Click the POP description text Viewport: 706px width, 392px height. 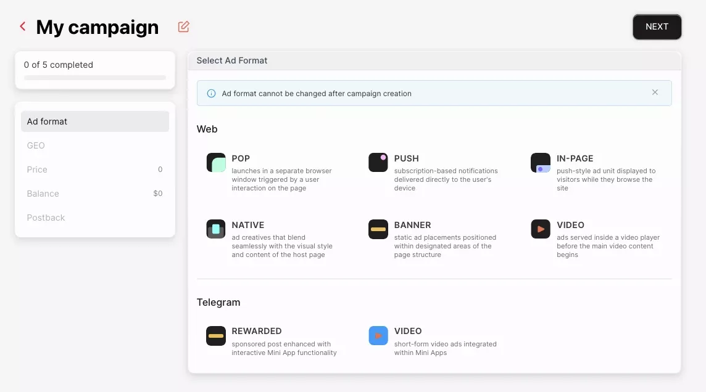coord(282,179)
